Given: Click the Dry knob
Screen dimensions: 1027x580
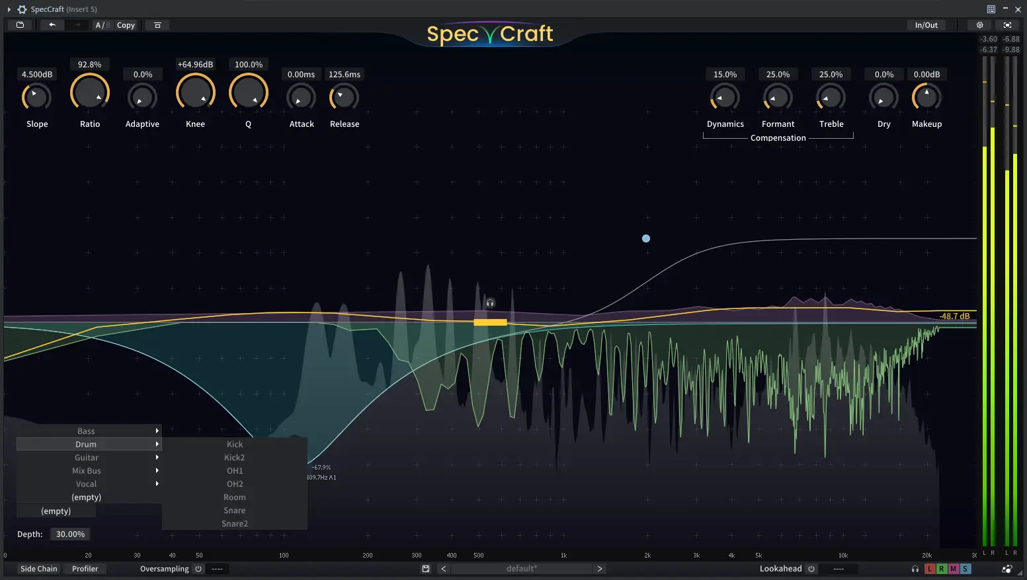Looking at the screenshot, I should (883, 98).
